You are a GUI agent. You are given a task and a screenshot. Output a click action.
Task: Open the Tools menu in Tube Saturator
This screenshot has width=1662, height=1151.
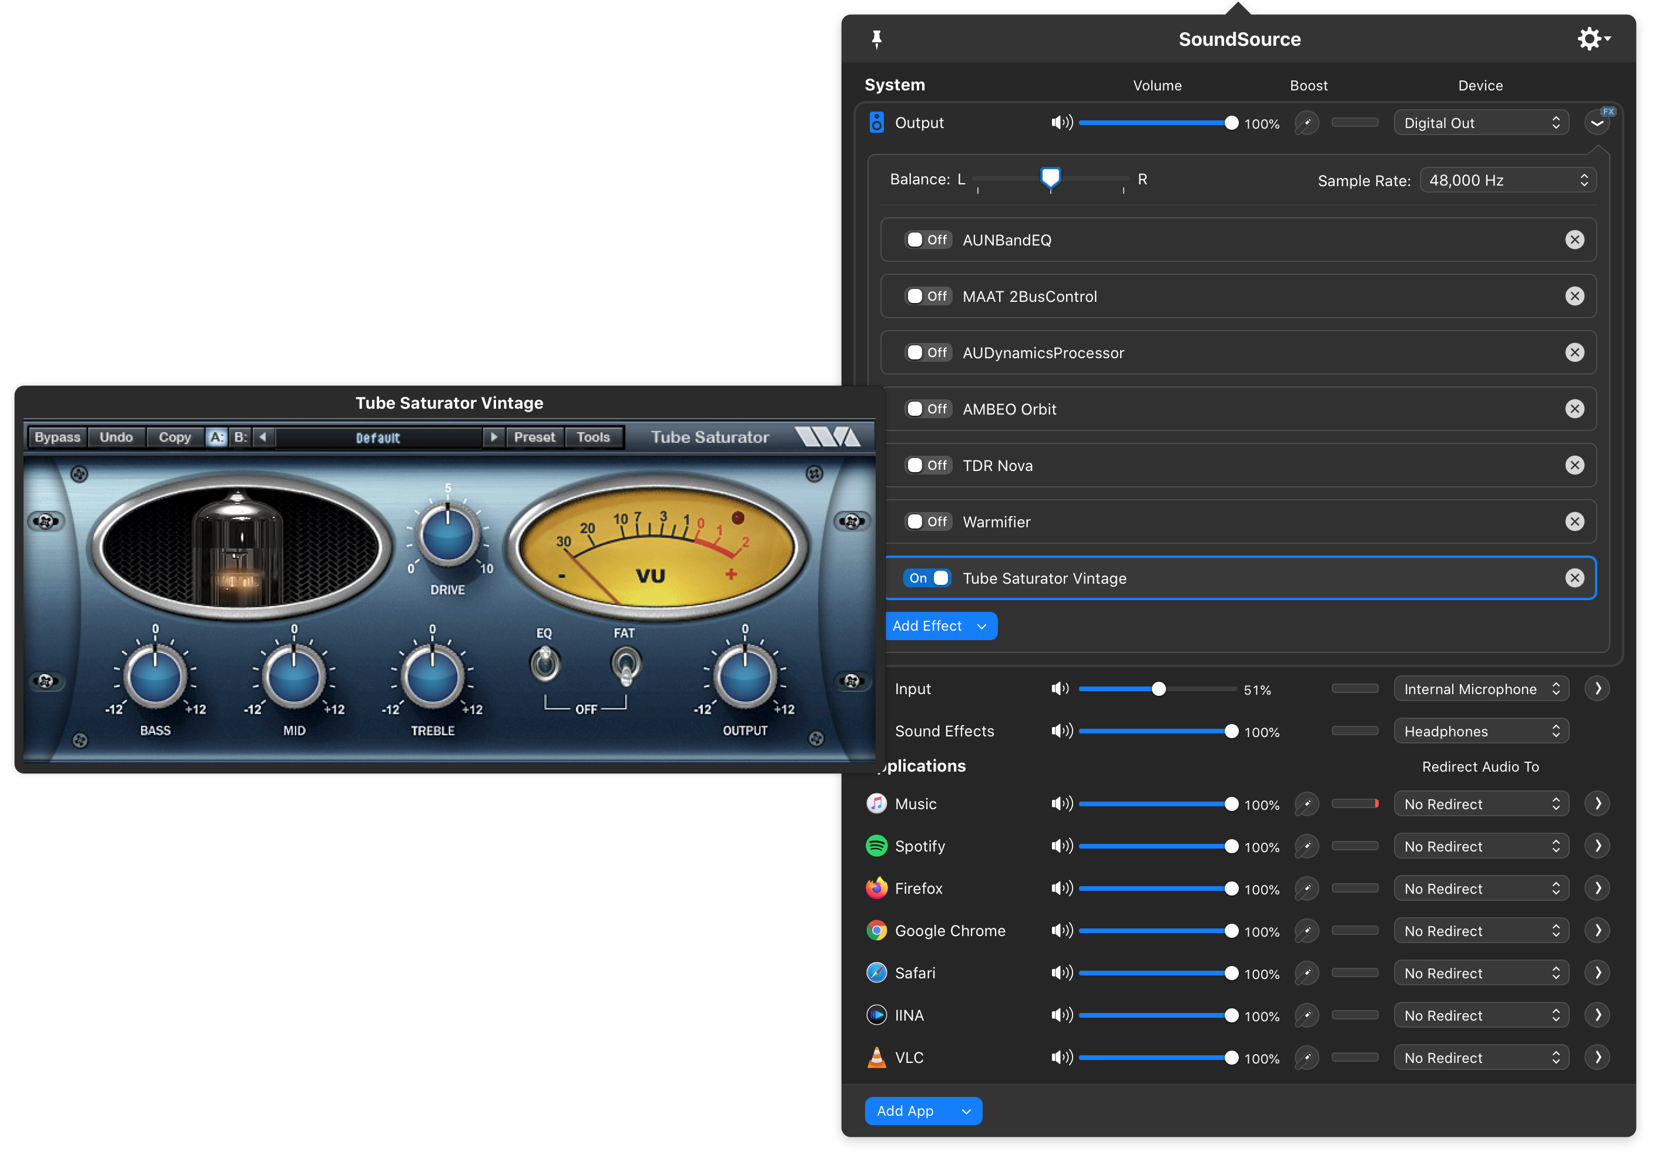[x=593, y=437]
